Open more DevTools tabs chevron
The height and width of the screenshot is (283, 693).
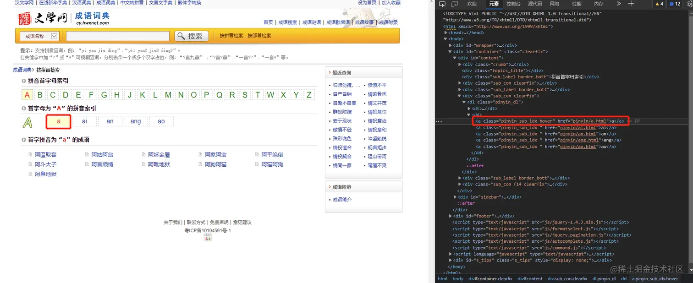618,4
